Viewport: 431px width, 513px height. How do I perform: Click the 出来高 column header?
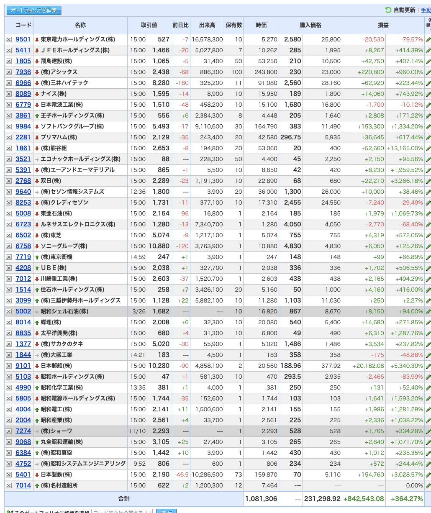point(207,25)
